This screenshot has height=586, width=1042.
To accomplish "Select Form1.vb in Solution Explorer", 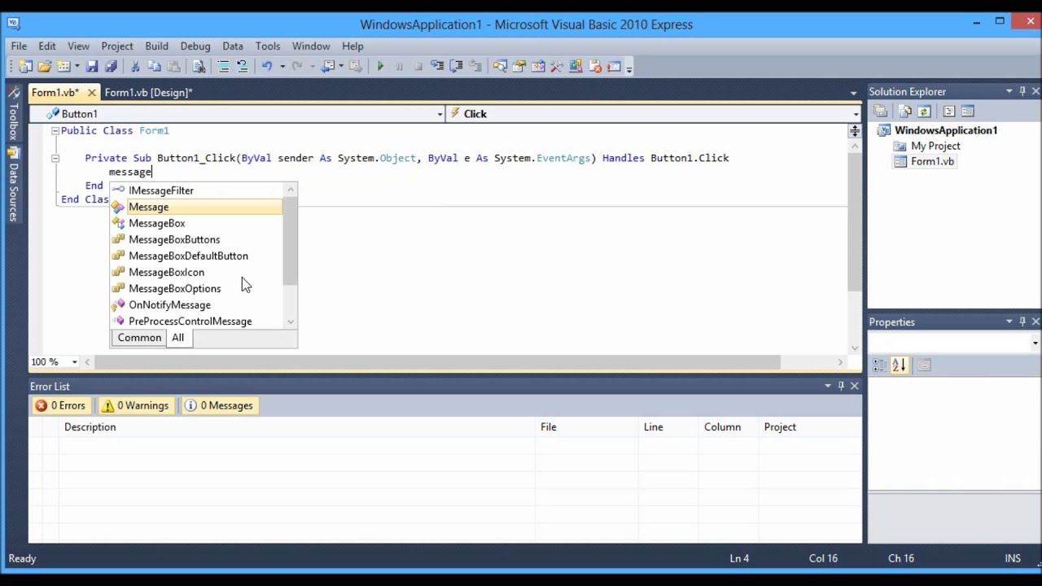I will (x=932, y=161).
